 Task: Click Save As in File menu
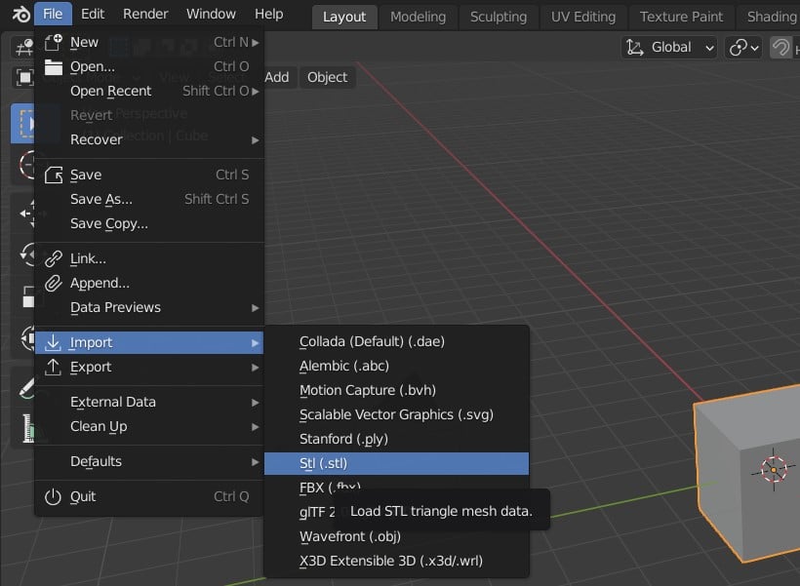click(101, 199)
